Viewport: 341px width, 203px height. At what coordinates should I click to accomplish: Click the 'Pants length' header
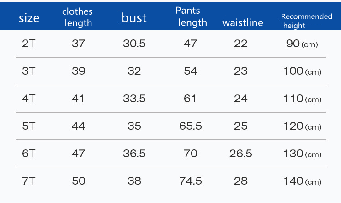point(191,16)
